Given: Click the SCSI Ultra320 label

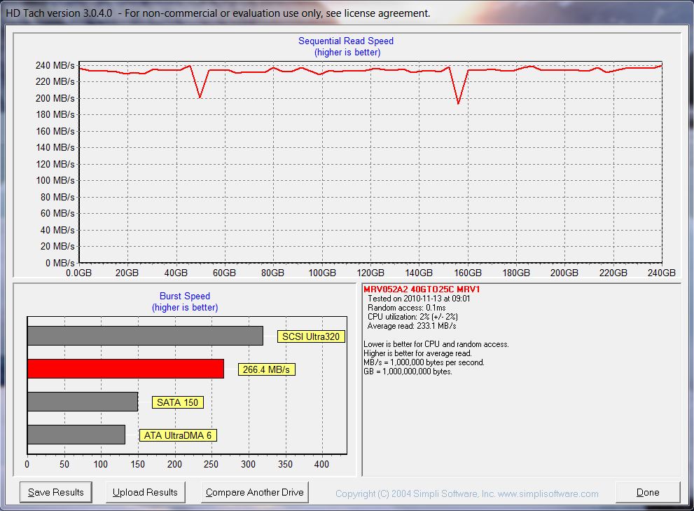Looking at the screenshot, I should click(311, 337).
